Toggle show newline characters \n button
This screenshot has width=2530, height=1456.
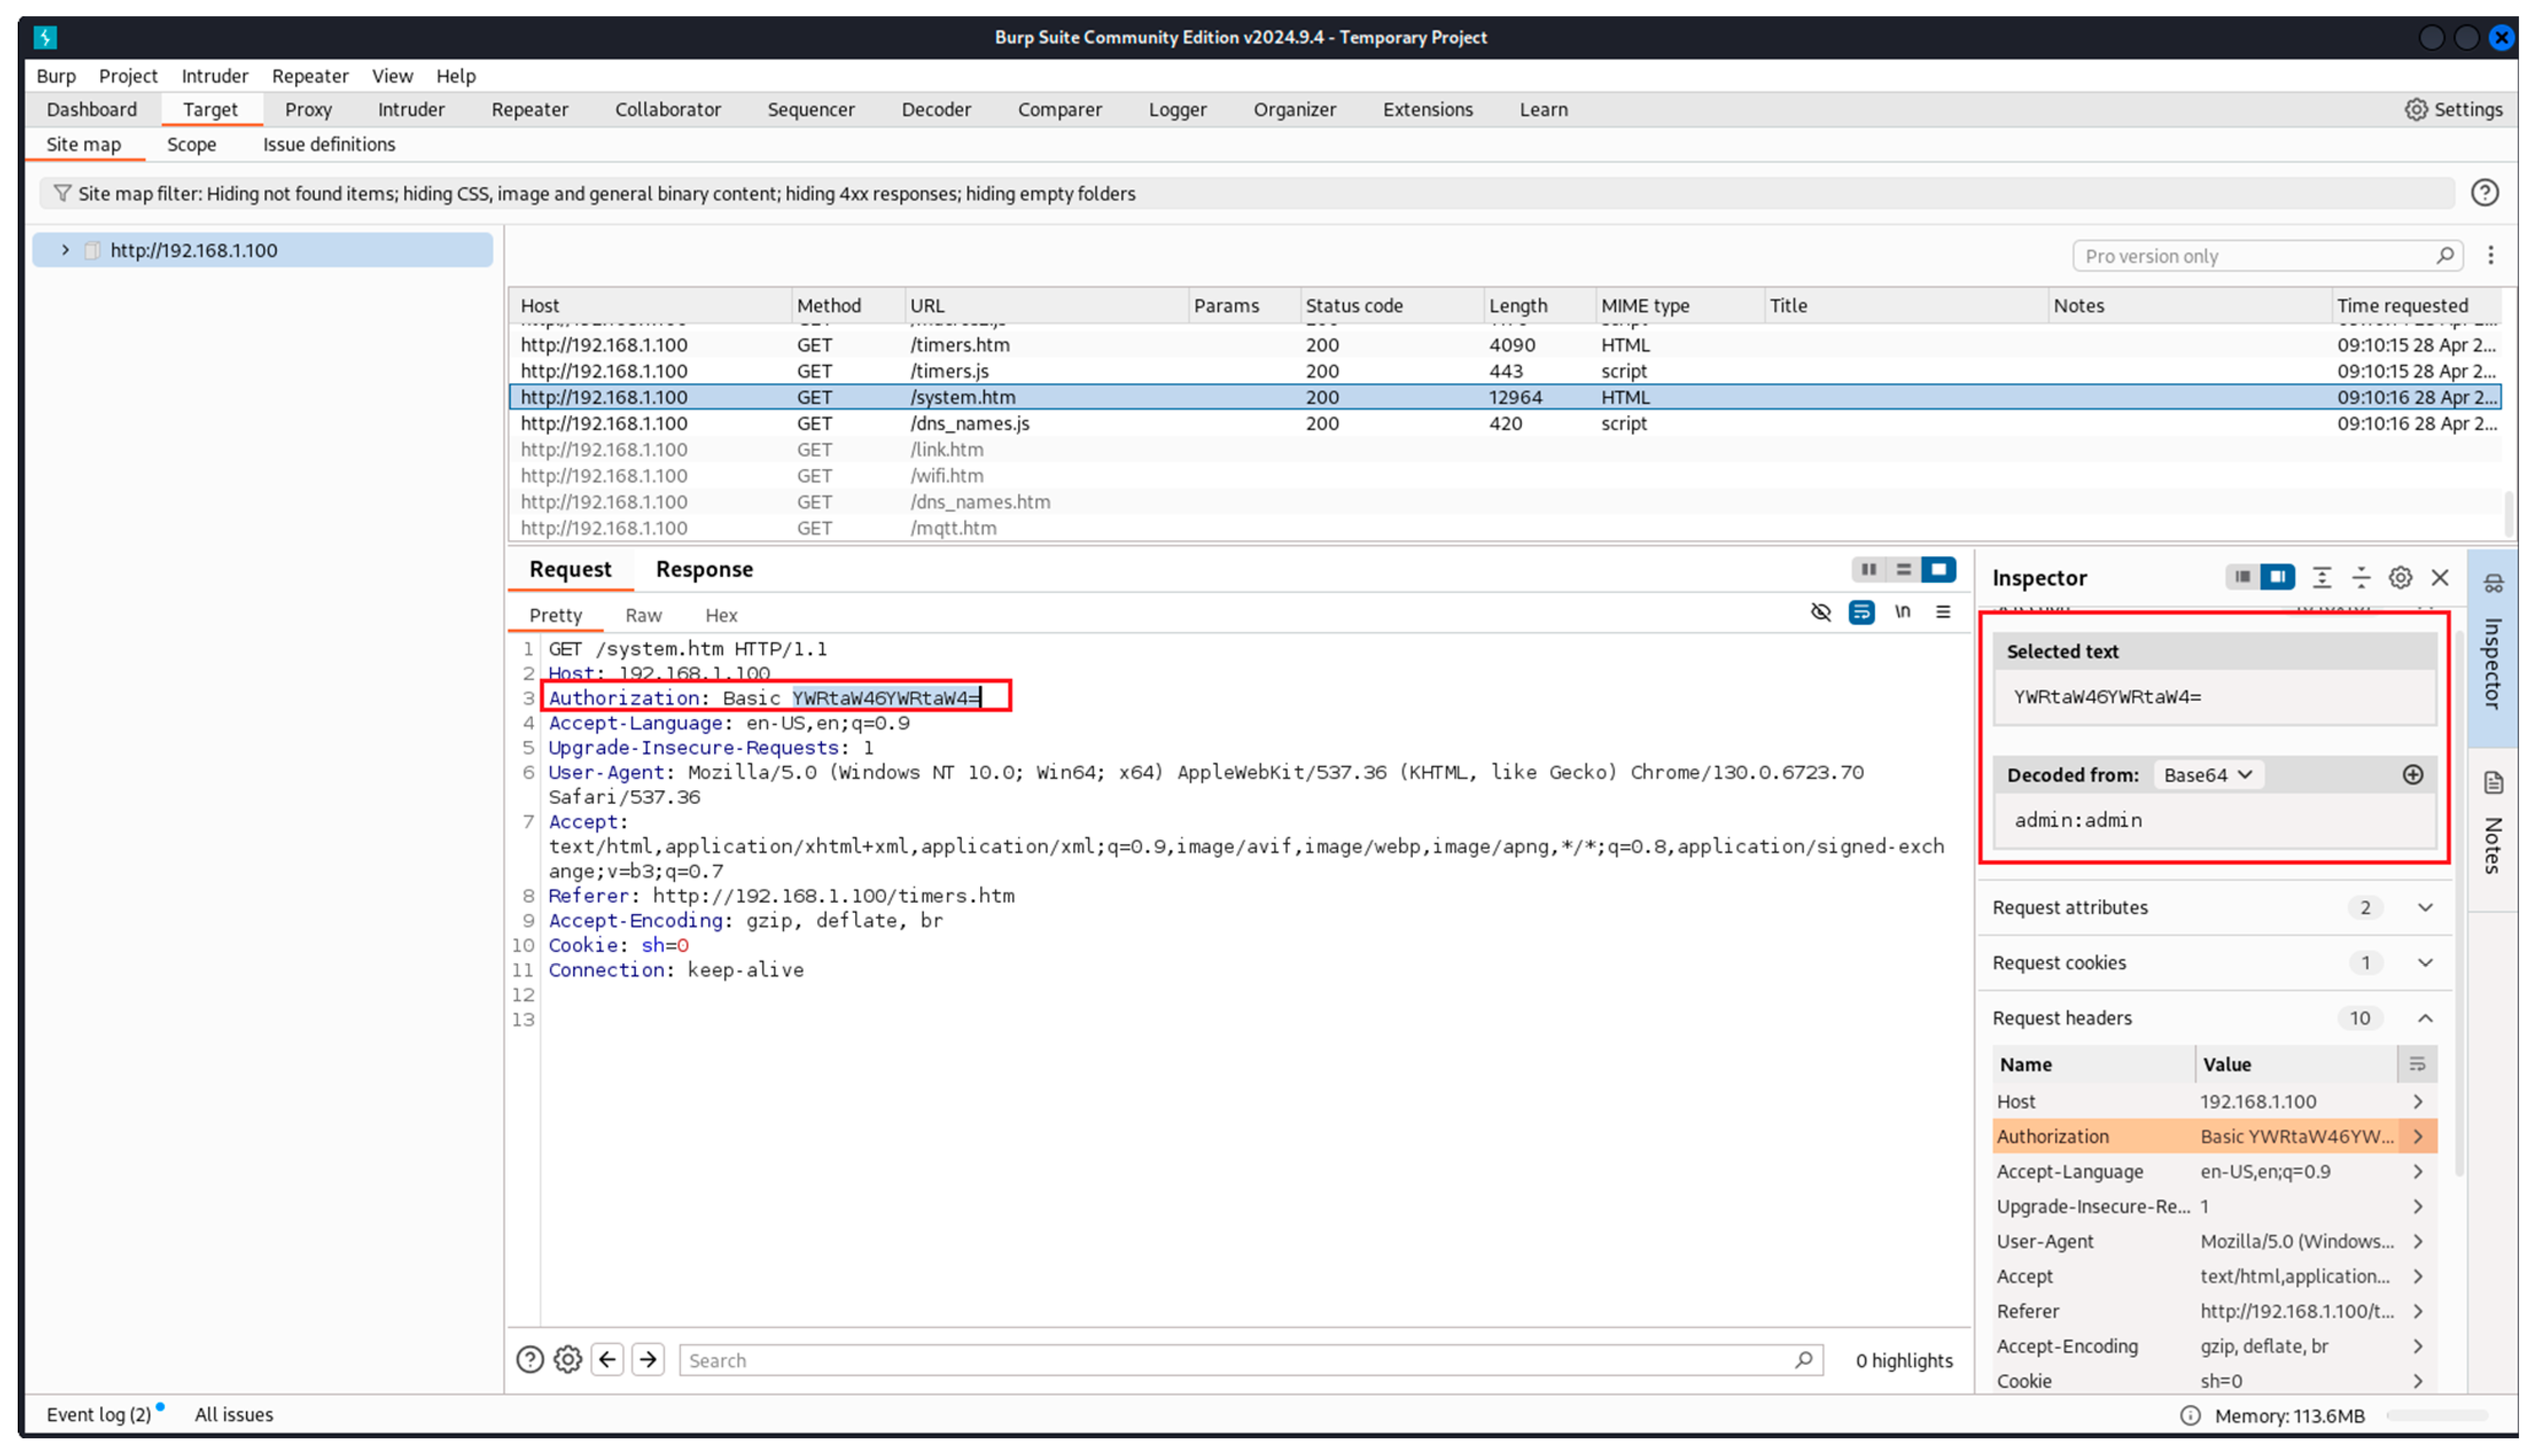tap(1901, 612)
